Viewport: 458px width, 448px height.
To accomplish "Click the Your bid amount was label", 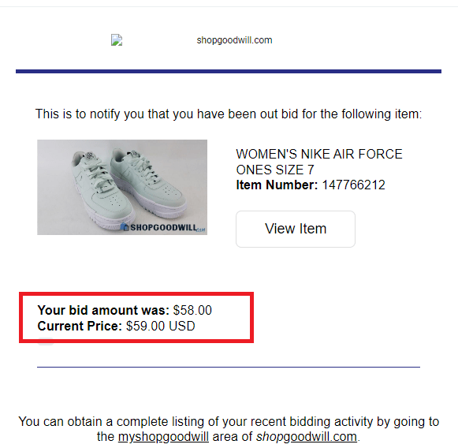I will 103,310.
